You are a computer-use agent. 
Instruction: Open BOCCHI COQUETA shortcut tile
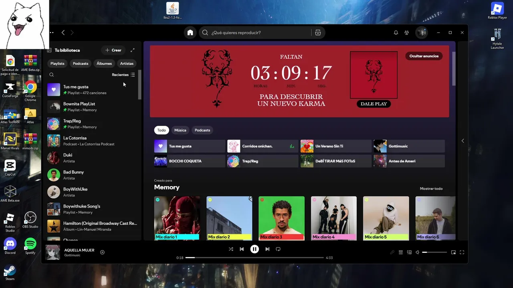coord(190,161)
